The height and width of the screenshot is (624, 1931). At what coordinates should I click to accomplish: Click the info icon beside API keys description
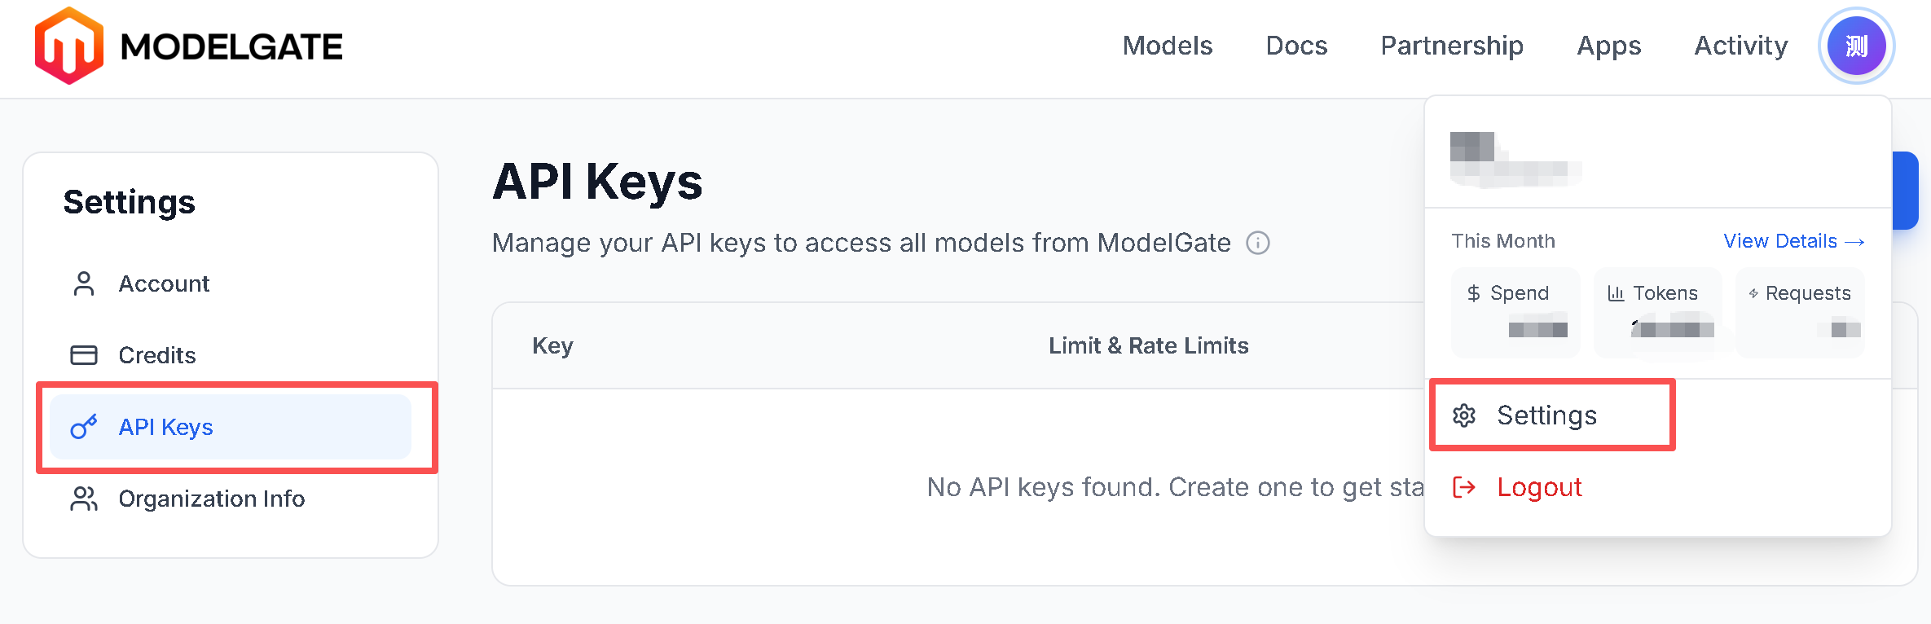coord(1258,243)
